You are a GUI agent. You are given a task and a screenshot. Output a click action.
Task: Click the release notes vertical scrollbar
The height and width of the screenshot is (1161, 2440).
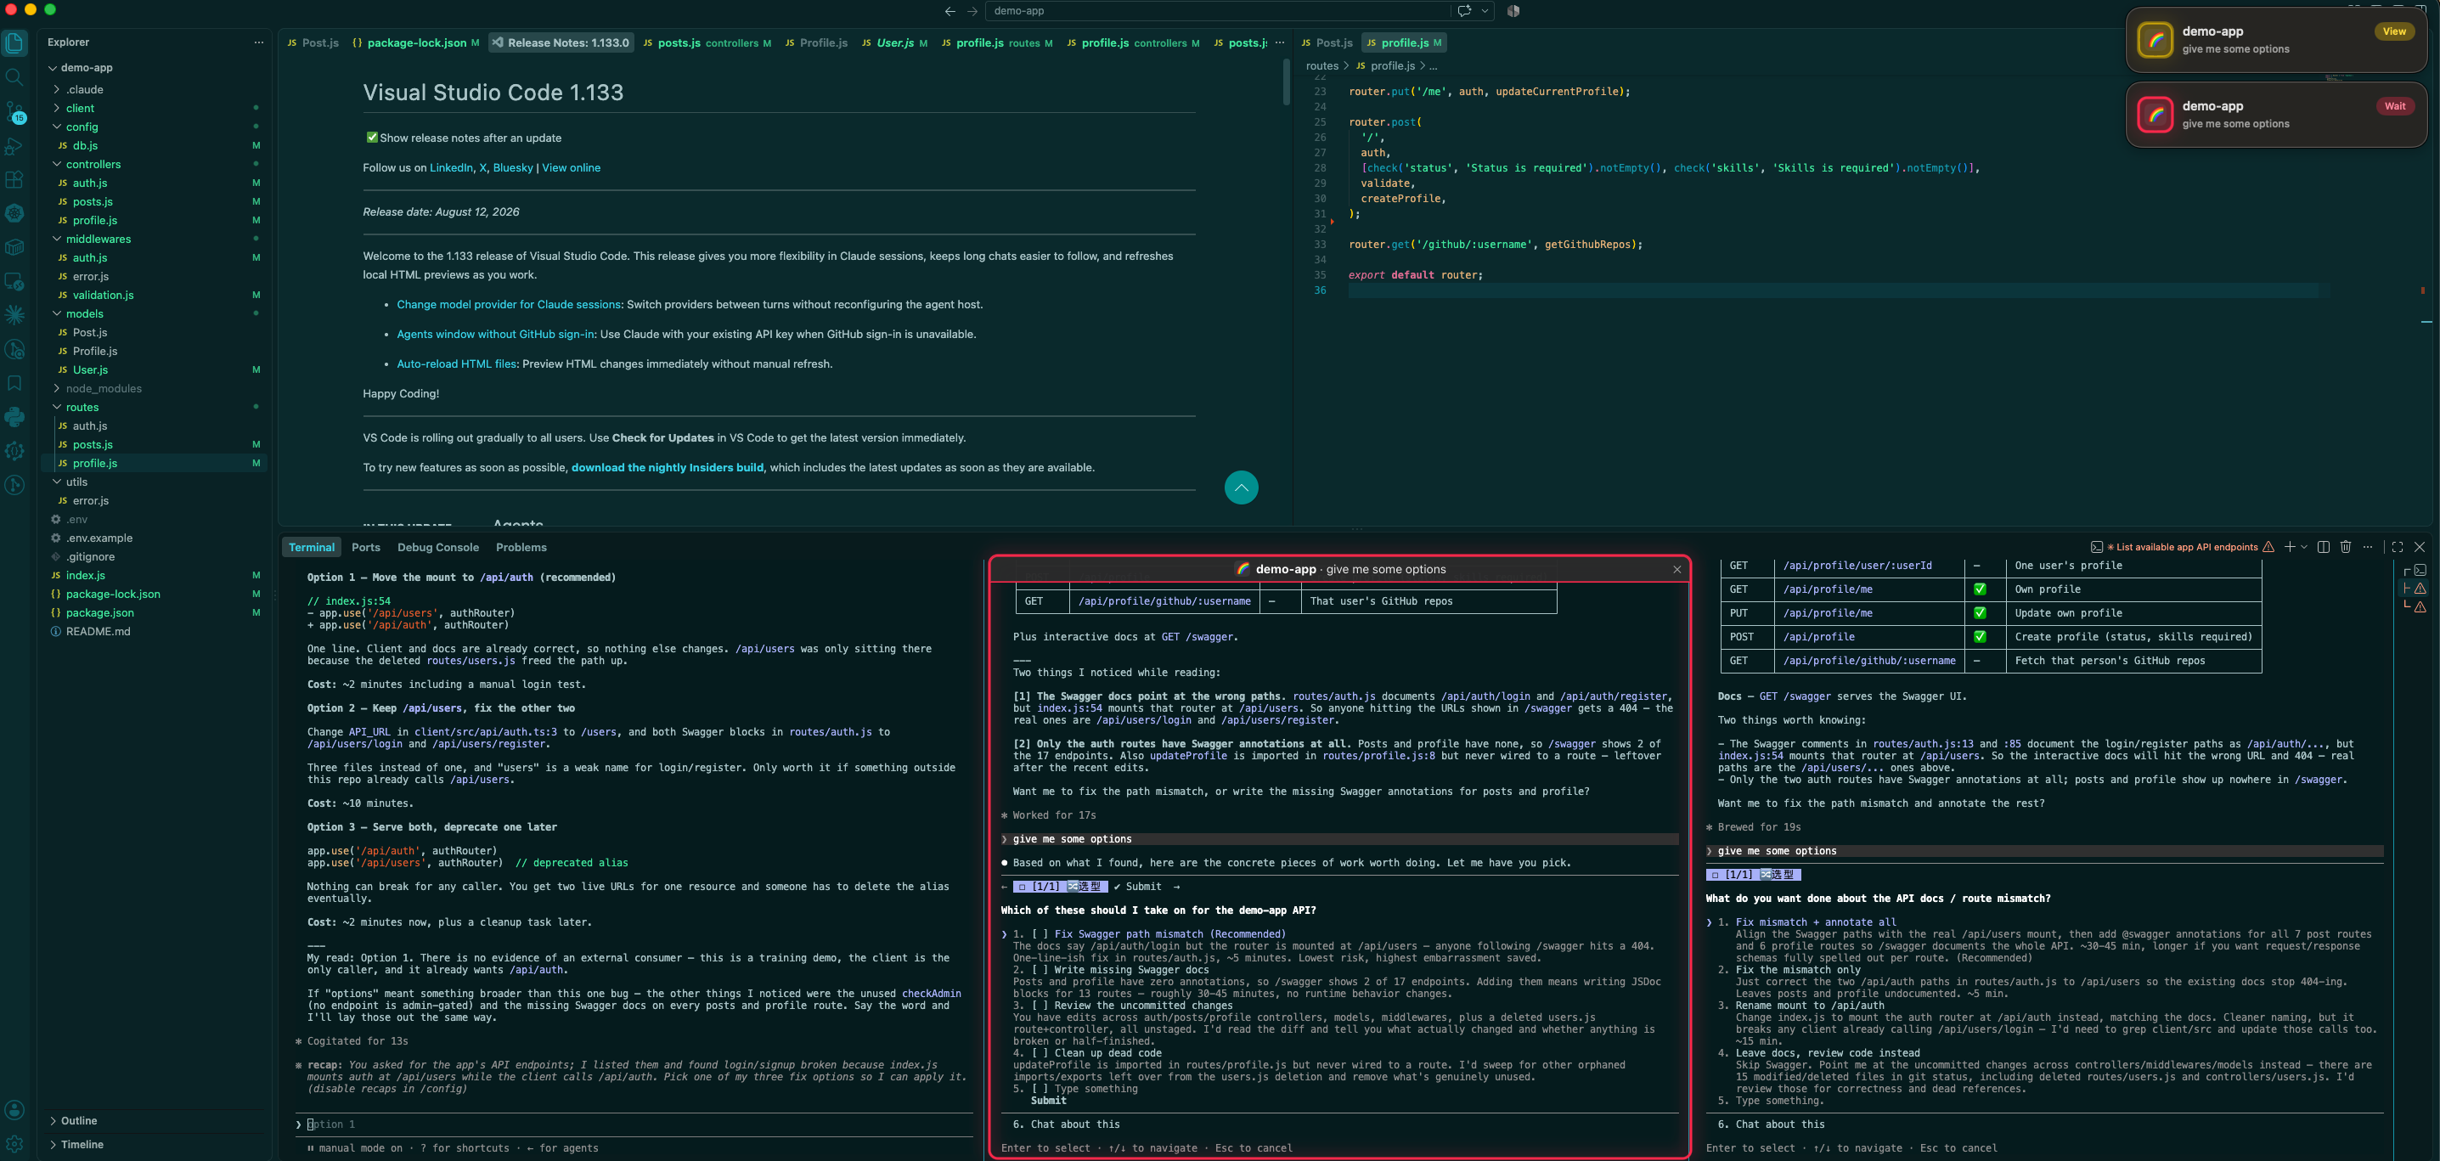tap(1285, 82)
